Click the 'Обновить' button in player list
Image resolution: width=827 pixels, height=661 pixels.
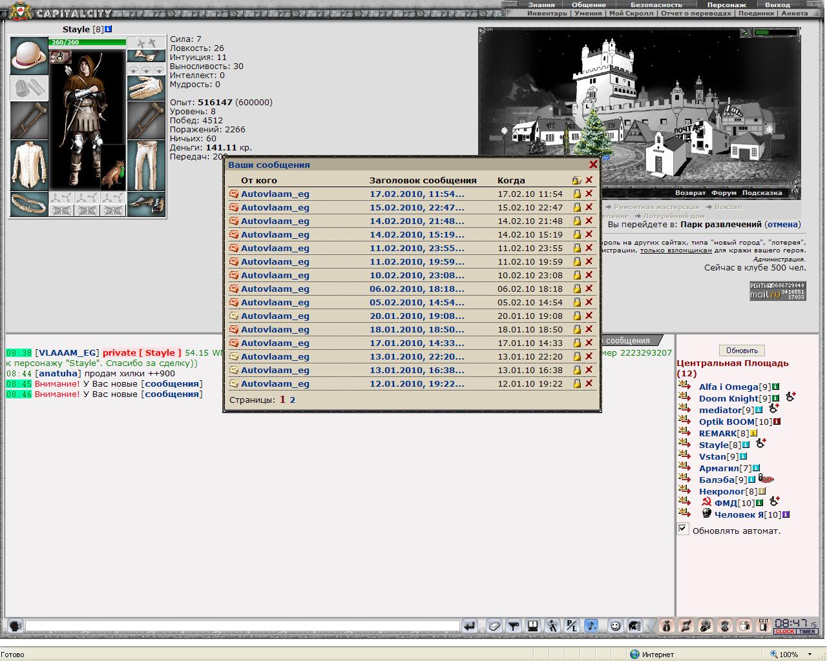coord(742,351)
